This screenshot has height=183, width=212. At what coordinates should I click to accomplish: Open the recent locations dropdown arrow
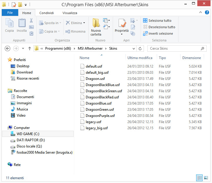coord(23,48)
